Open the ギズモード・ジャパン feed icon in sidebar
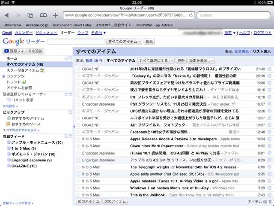This screenshot has height=206, width=274. 9,154
